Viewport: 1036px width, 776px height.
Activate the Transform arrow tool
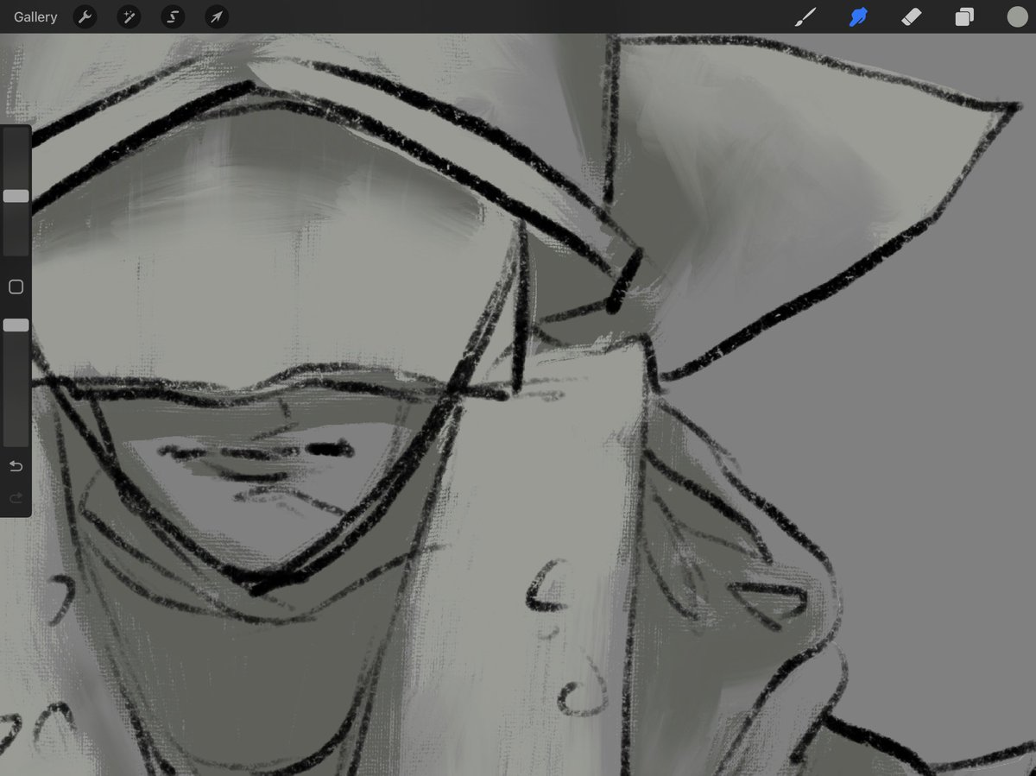[217, 16]
